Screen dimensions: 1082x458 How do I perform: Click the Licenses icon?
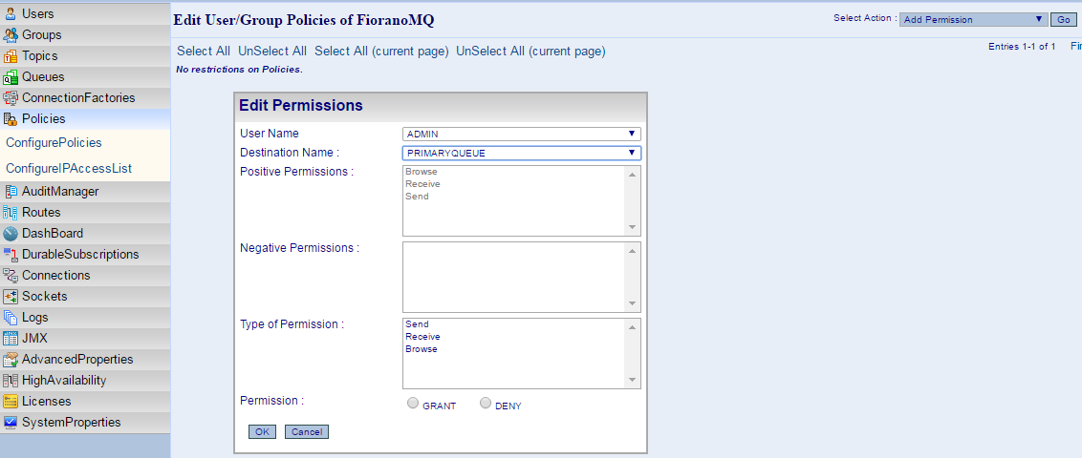pos(11,402)
